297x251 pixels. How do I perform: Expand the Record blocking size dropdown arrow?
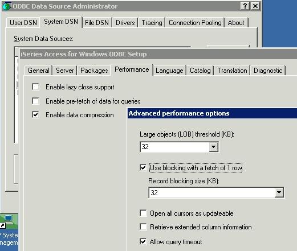coord(279,192)
